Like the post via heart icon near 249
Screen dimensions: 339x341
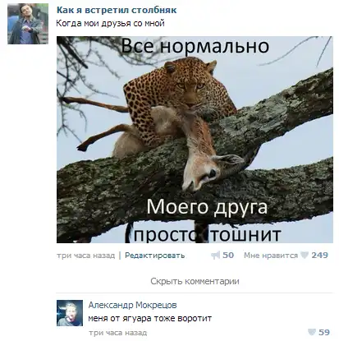tap(305, 256)
